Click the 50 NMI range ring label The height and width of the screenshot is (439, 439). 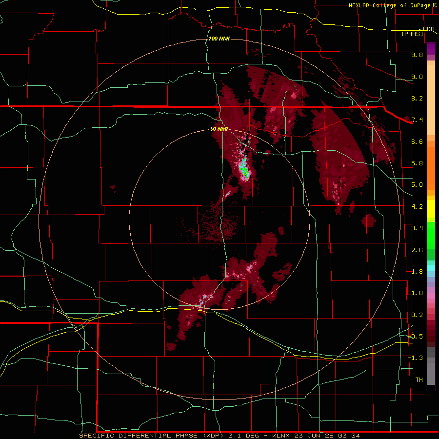point(219,129)
